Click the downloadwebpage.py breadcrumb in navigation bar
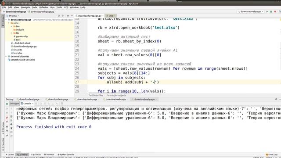281x158 pixels. pos(41,12)
